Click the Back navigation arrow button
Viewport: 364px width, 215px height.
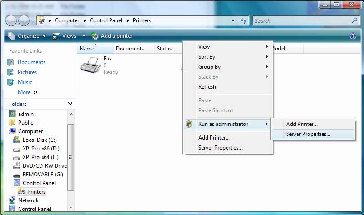[11, 20]
